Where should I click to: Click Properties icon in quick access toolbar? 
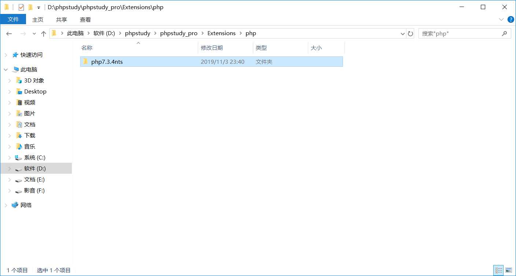point(21,7)
